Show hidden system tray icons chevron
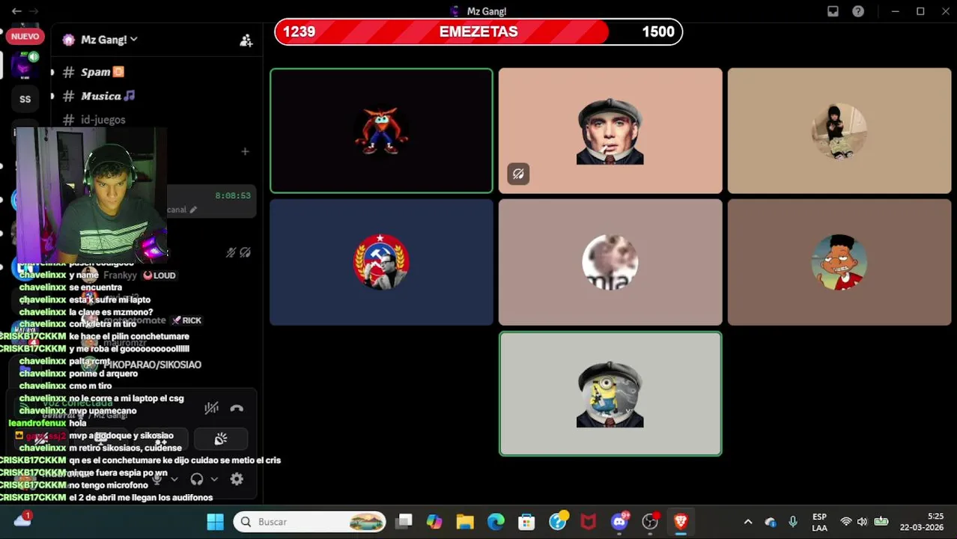The width and height of the screenshot is (957, 539). click(x=747, y=522)
